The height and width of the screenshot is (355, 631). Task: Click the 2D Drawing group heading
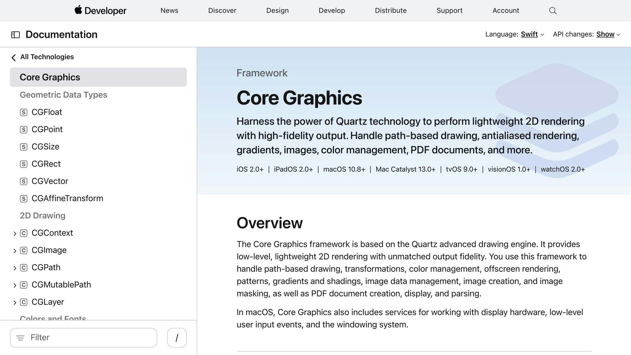43,216
